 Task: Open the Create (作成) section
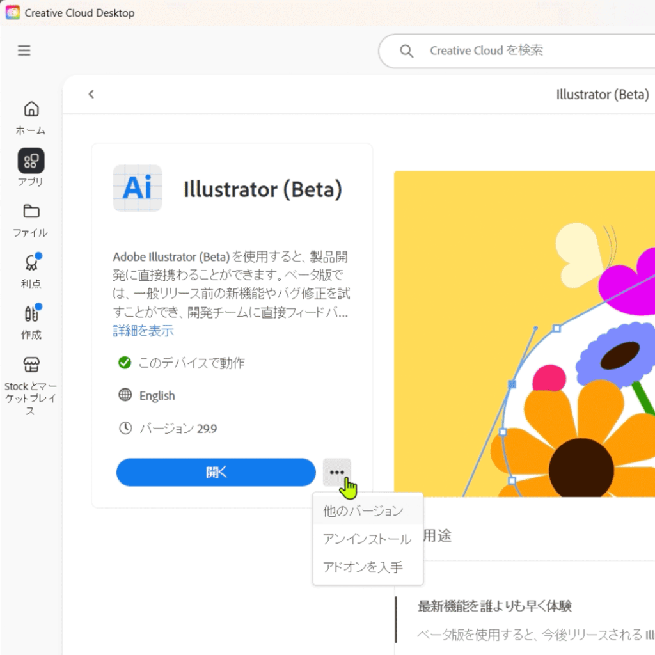pos(31,322)
